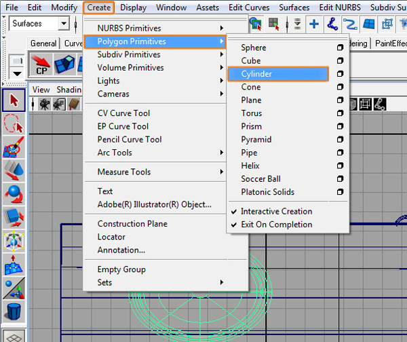
Task: Click the blue plus snap icon
Action: (x=314, y=24)
